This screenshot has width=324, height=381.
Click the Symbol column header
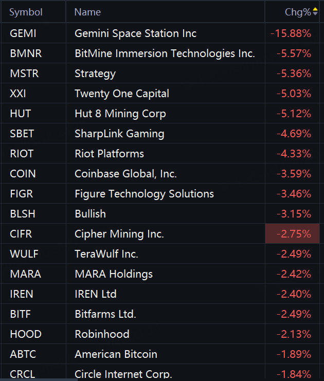pos(26,12)
